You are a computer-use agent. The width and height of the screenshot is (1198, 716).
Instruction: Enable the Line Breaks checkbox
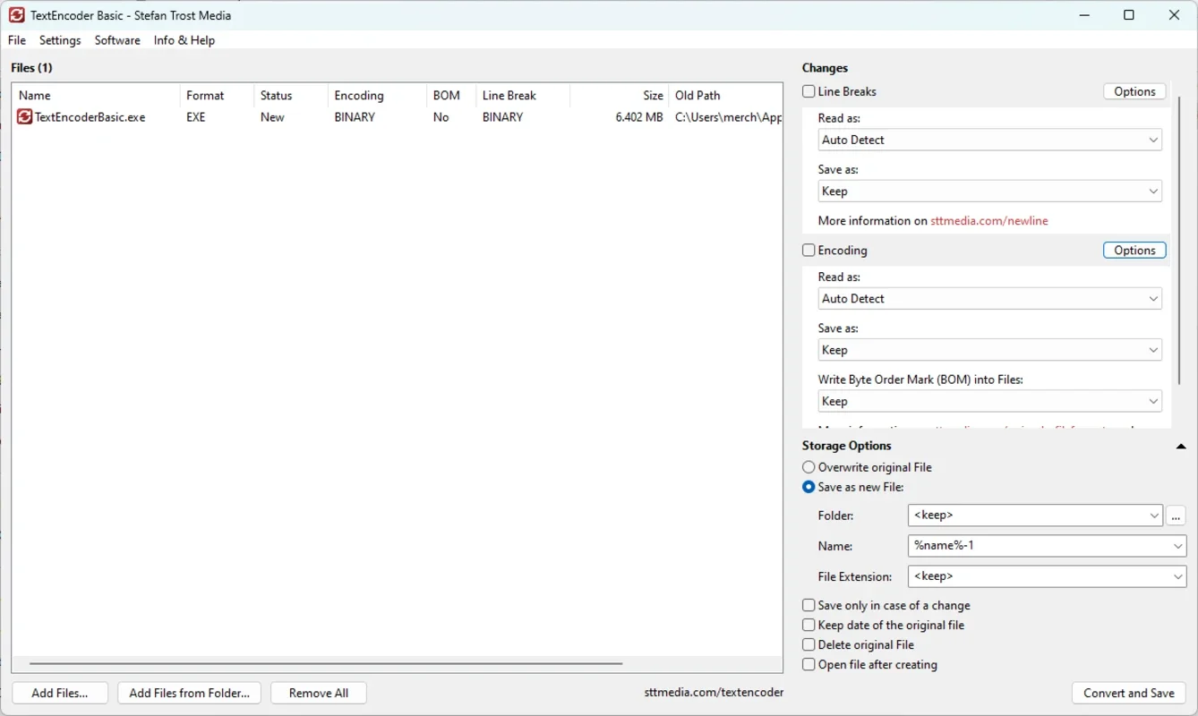click(809, 91)
